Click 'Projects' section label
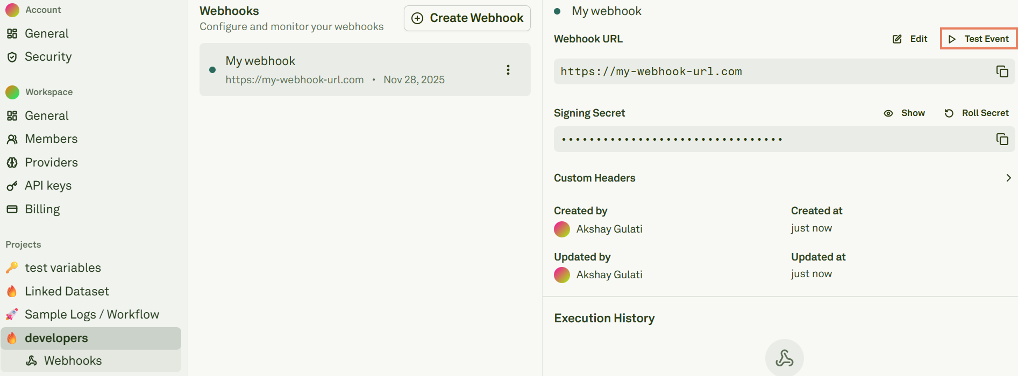 click(23, 244)
